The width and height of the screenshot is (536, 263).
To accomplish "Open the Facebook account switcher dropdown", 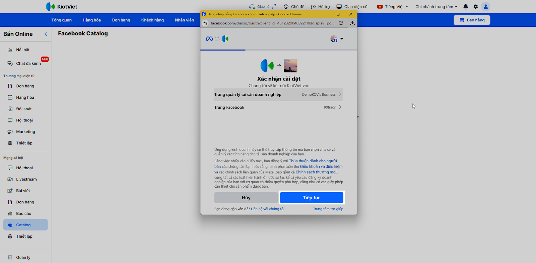I will 337,39.
